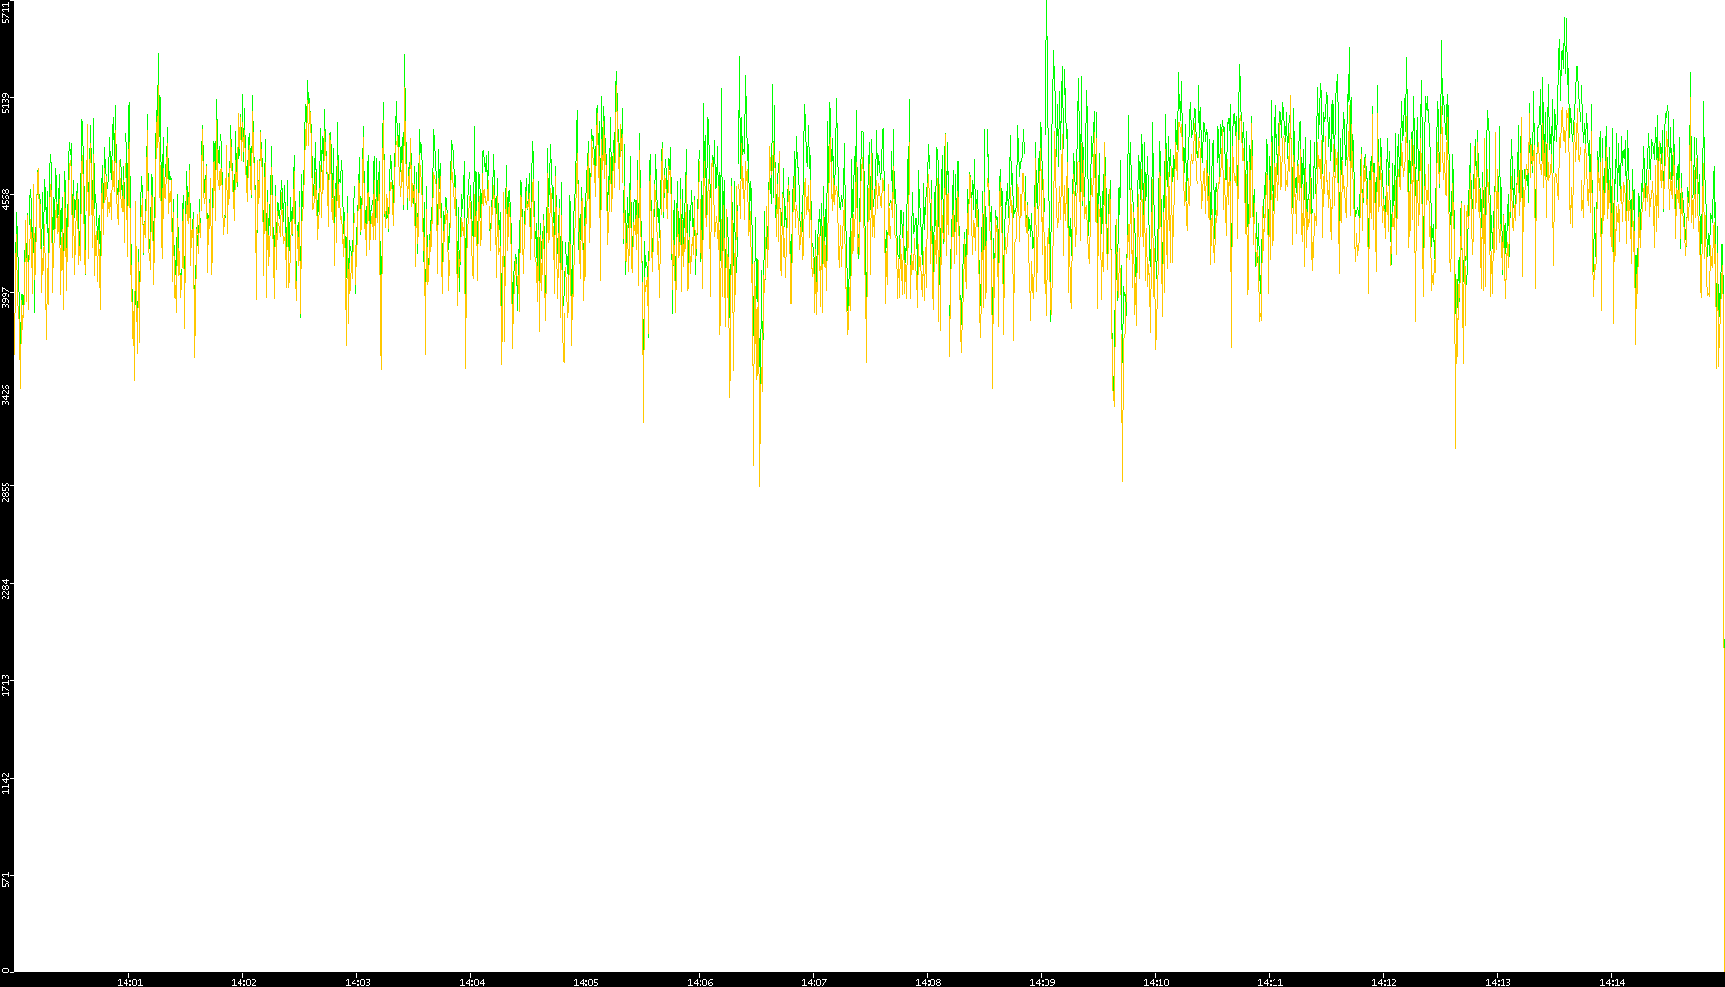Click the 1713 vertical axis label
This screenshot has height=987, width=1725.
click(7, 685)
